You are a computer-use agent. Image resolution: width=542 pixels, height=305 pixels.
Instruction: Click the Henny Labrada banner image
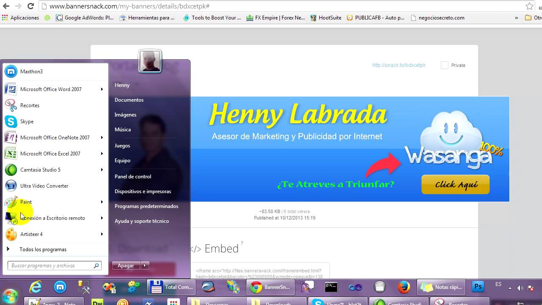[x=350, y=149]
